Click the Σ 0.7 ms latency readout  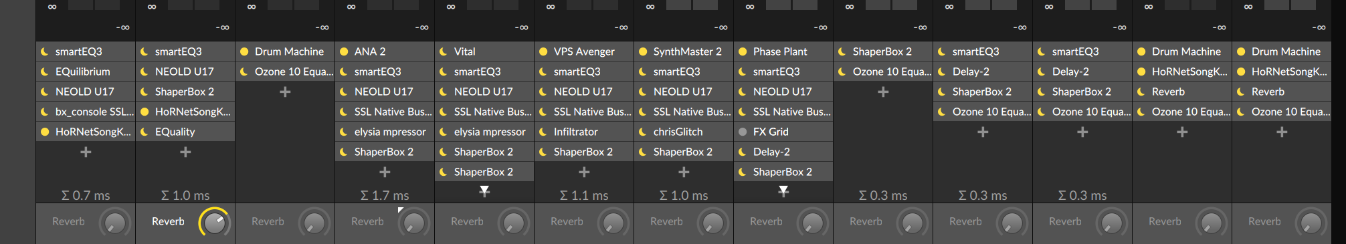pos(86,195)
